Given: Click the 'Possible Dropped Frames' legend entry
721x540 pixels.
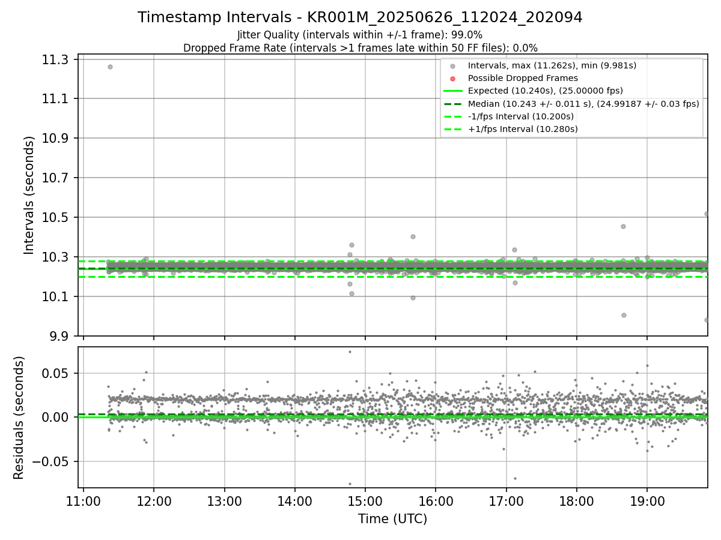Looking at the screenshot, I should 523,78.
